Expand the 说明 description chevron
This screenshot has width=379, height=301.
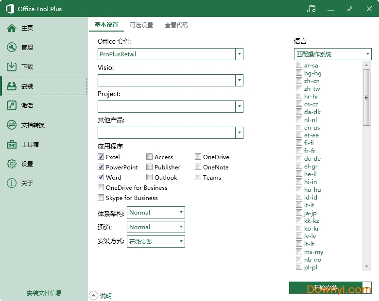(94, 295)
